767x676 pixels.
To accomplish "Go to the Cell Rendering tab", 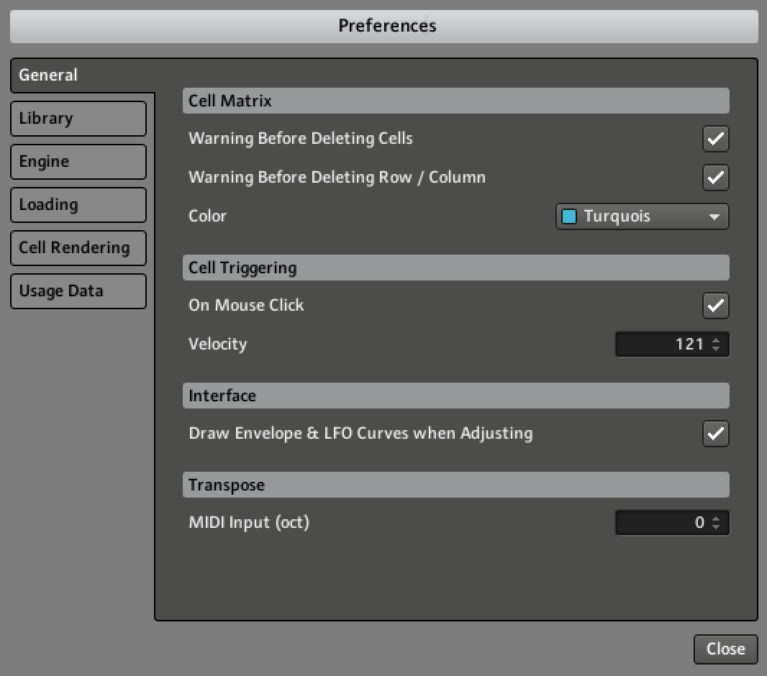I will click(x=78, y=248).
